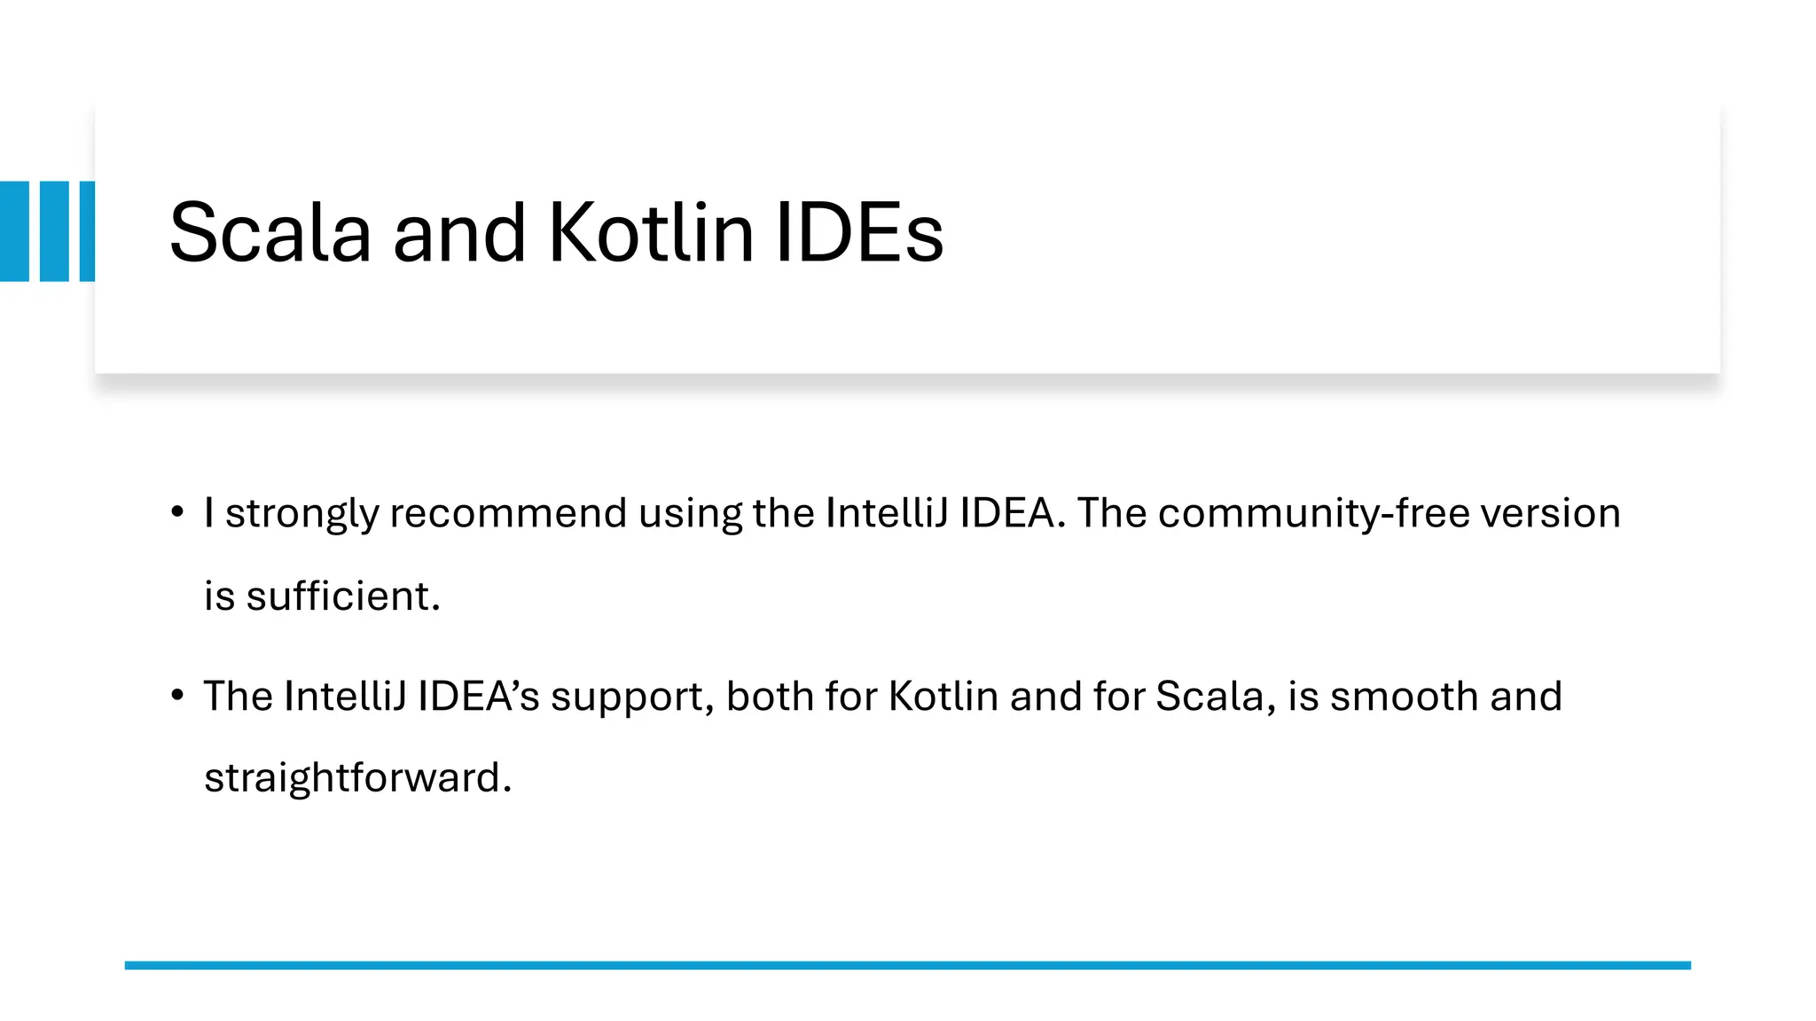Screen dimensions: 1816x1021
Task: Click the word "sufficient." in the first bullet
Action: coord(343,596)
